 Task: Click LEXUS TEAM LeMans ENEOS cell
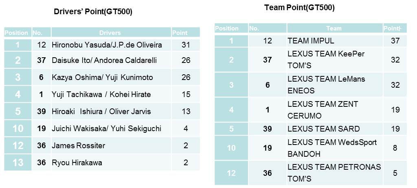[326, 85]
